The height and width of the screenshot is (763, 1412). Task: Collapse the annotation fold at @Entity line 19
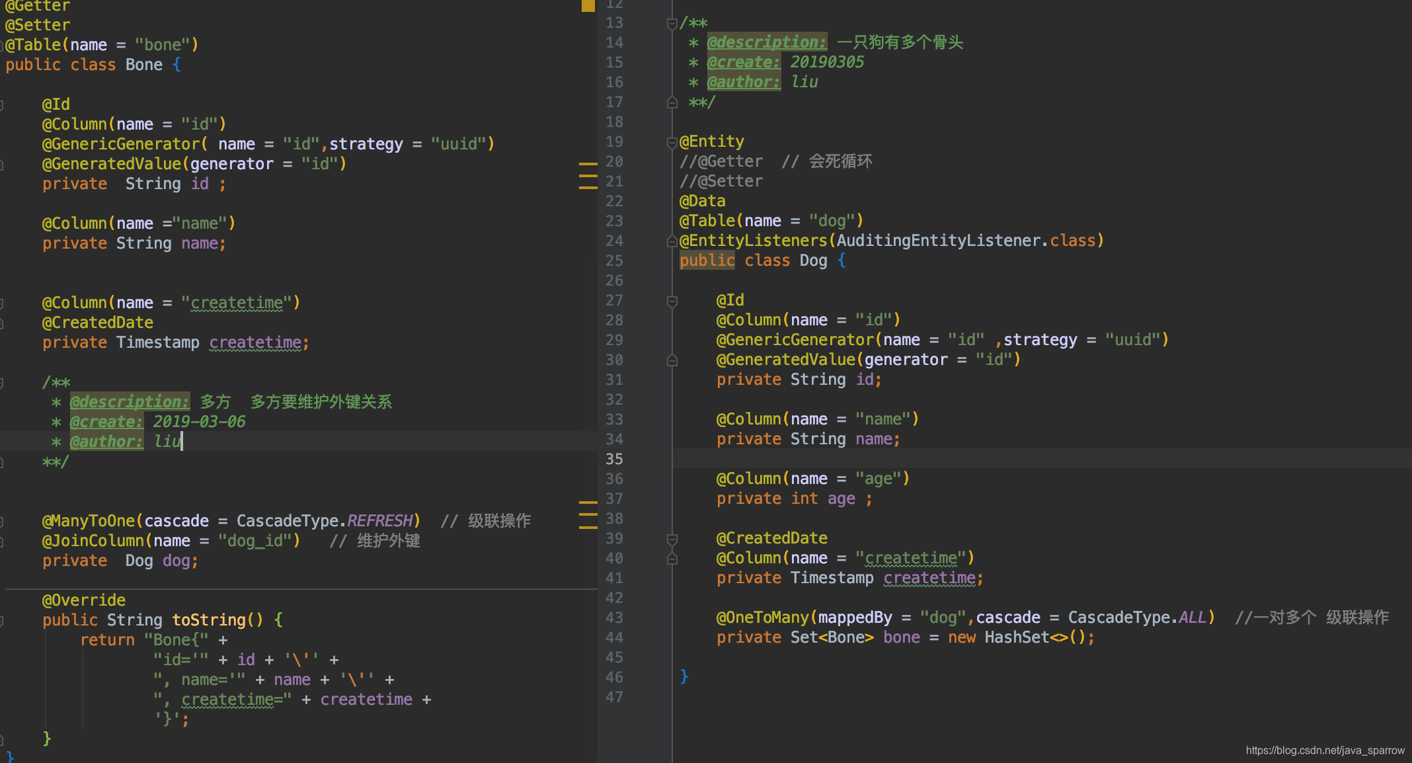(x=672, y=142)
